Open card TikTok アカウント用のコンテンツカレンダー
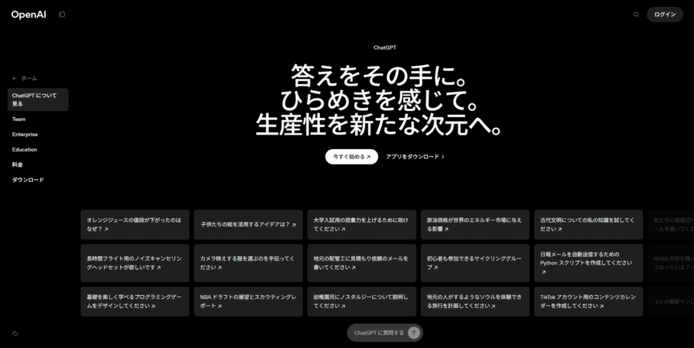This screenshot has height=348, width=694. 588,301
